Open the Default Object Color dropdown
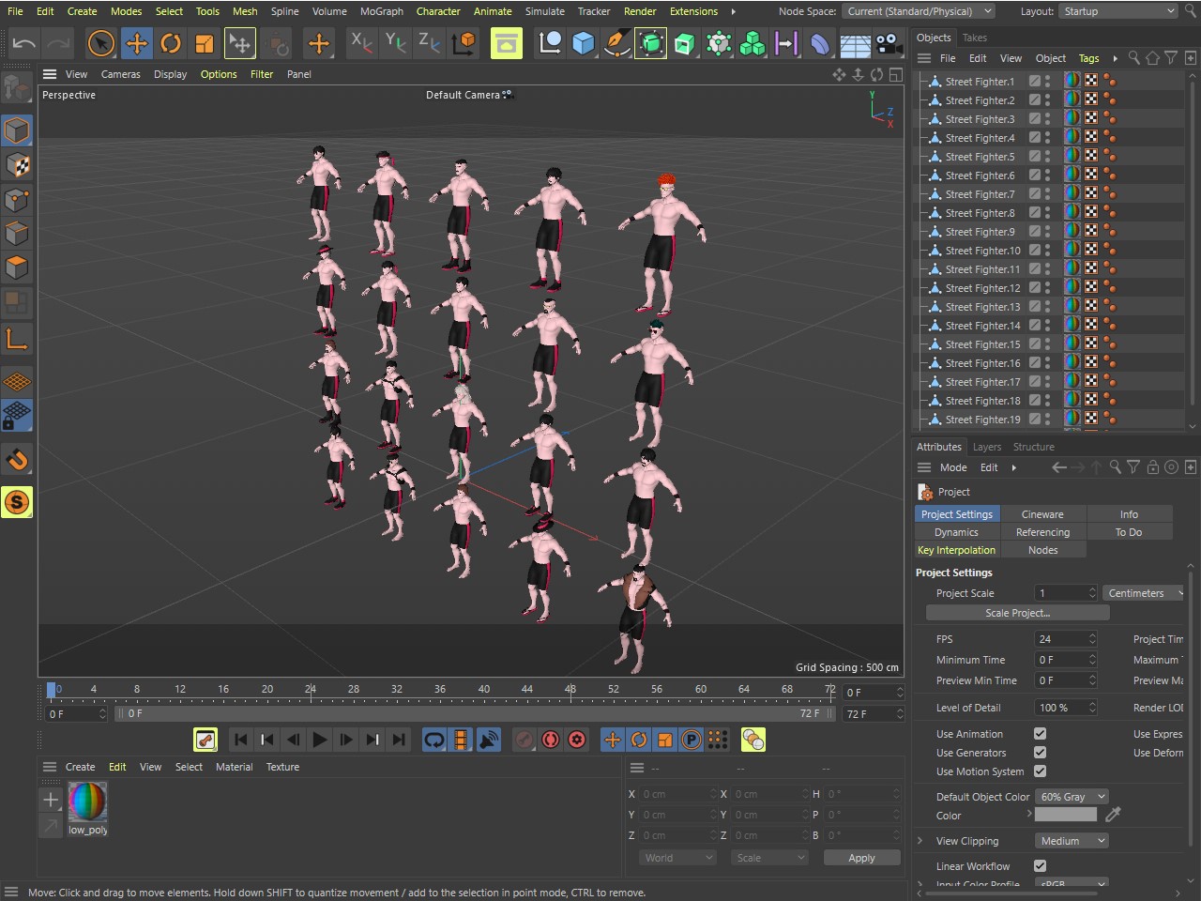Image resolution: width=1201 pixels, height=901 pixels. [x=1071, y=797]
